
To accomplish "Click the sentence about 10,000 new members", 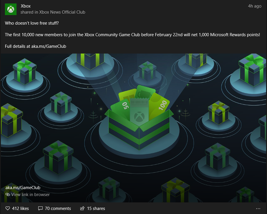I will tap(132, 35).
